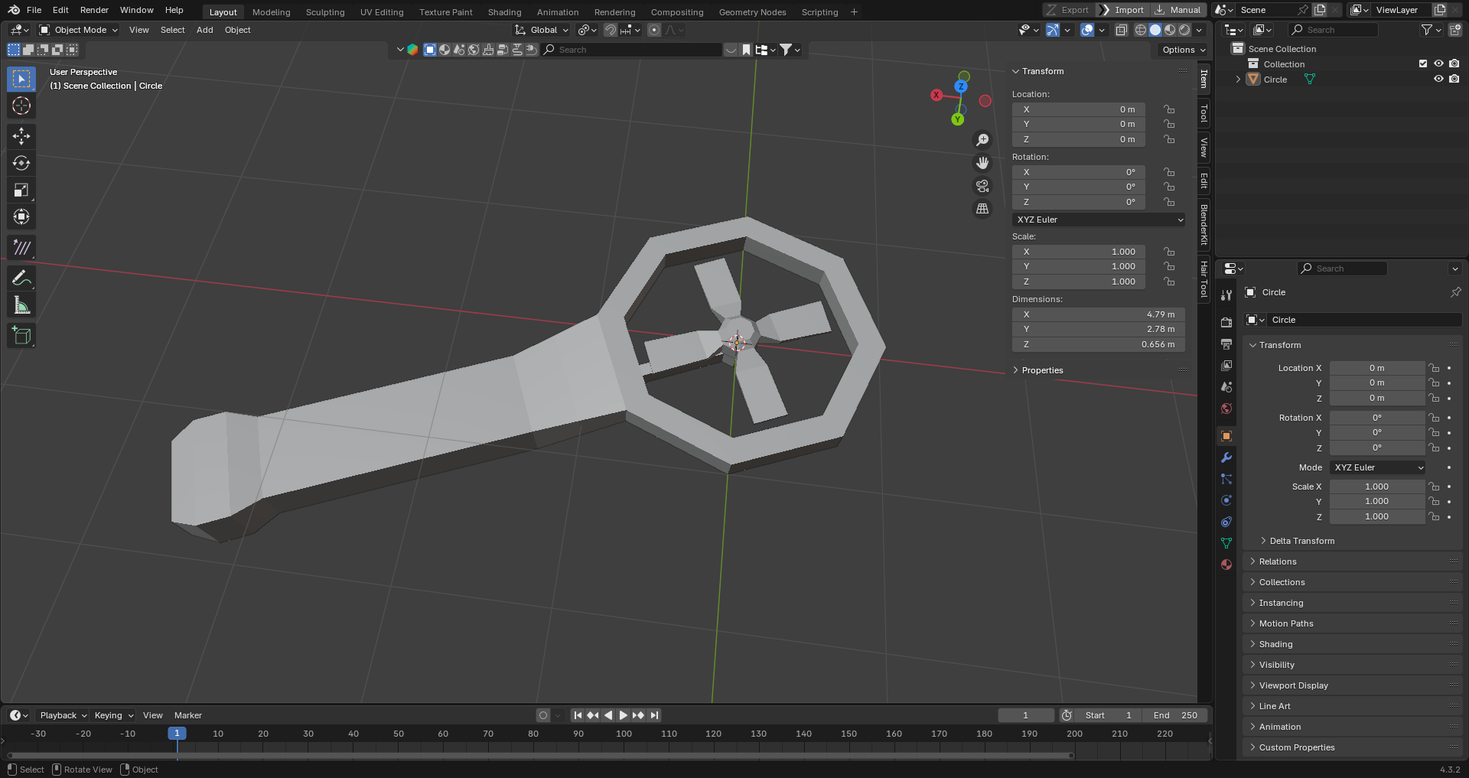Image resolution: width=1469 pixels, height=778 pixels.
Task: Choose the Add Cube tool
Action: click(21, 335)
